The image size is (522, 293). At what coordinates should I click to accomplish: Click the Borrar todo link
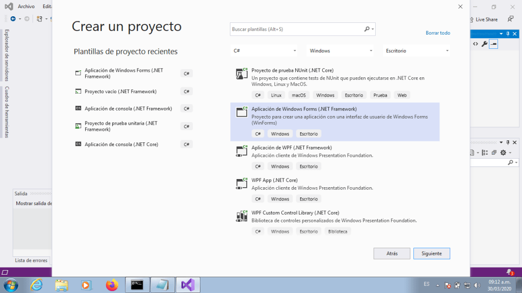[437, 33]
